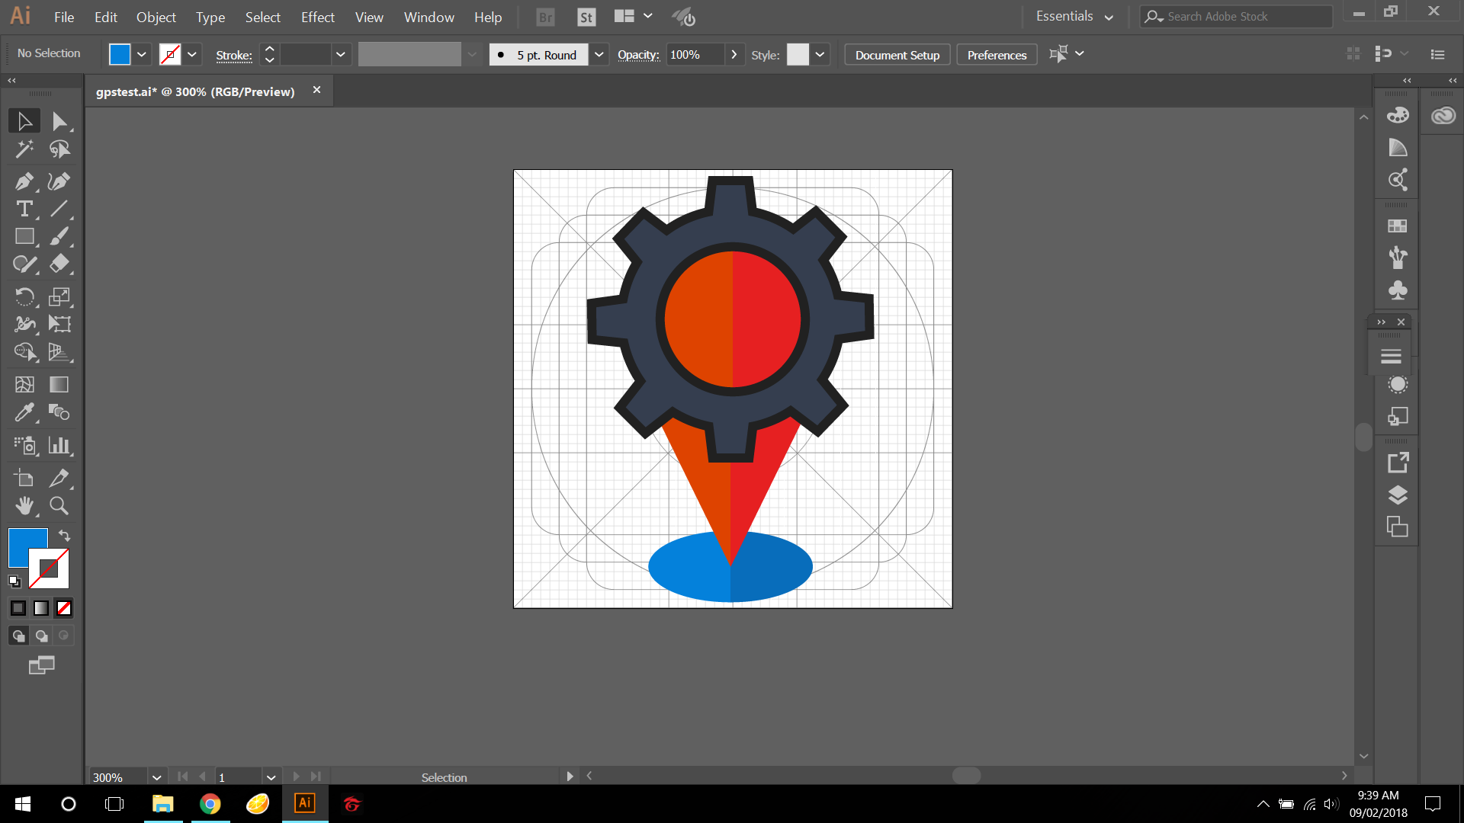Select the Magic Wand tool
Viewport: 1464px width, 823px height.
point(24,149)
